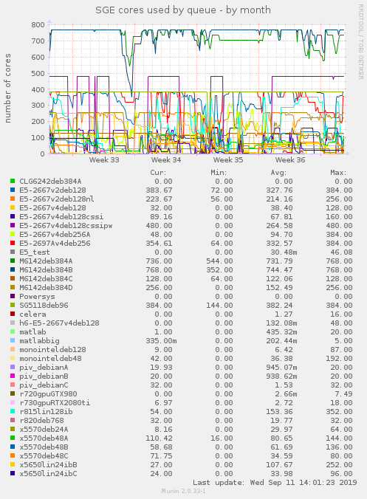Click the Munin 2.0.33-1 version text
This screenshot has height=499, width=367.
pos(183,491)
